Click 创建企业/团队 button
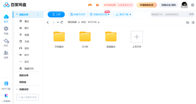 click(x=169, y=5)
